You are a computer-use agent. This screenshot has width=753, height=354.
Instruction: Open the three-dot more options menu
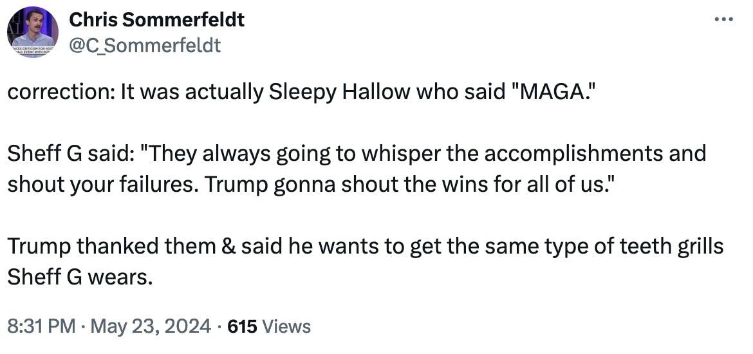coord(723,20)
